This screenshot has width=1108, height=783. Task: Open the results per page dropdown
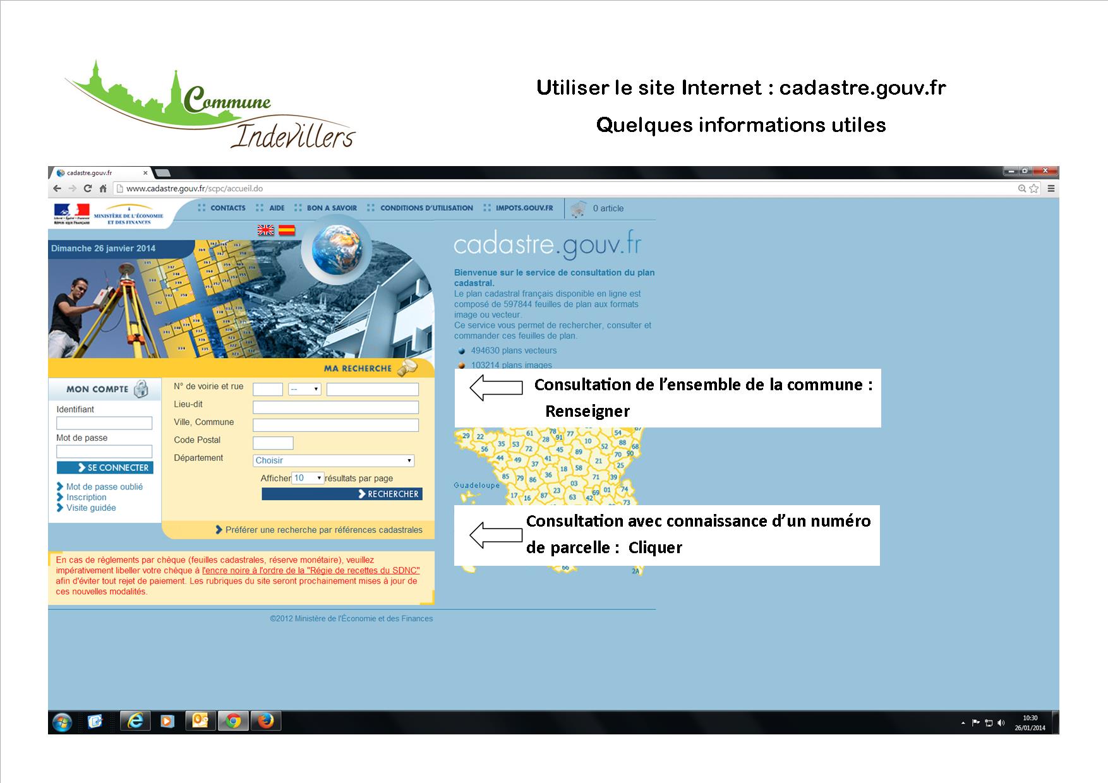click(x=308, y=478)
